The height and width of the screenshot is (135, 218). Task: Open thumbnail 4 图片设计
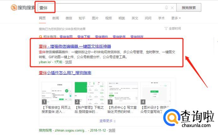pyautogui.click(x=156, y=93)
